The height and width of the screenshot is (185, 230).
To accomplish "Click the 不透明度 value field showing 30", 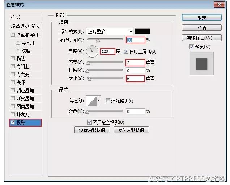I will 136,40.
